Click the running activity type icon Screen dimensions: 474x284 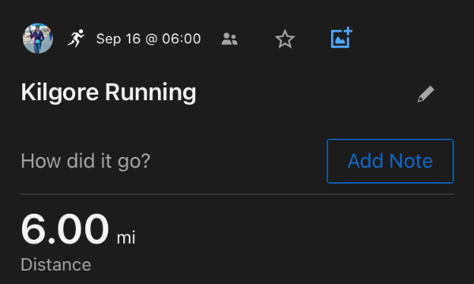tap(76, 38)
